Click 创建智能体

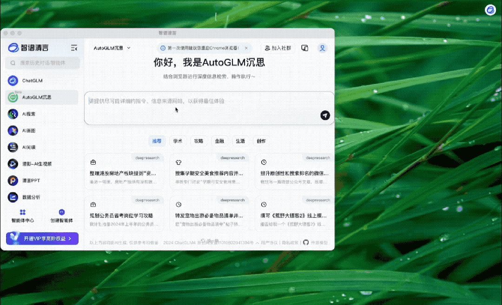[x=61, y=216]
